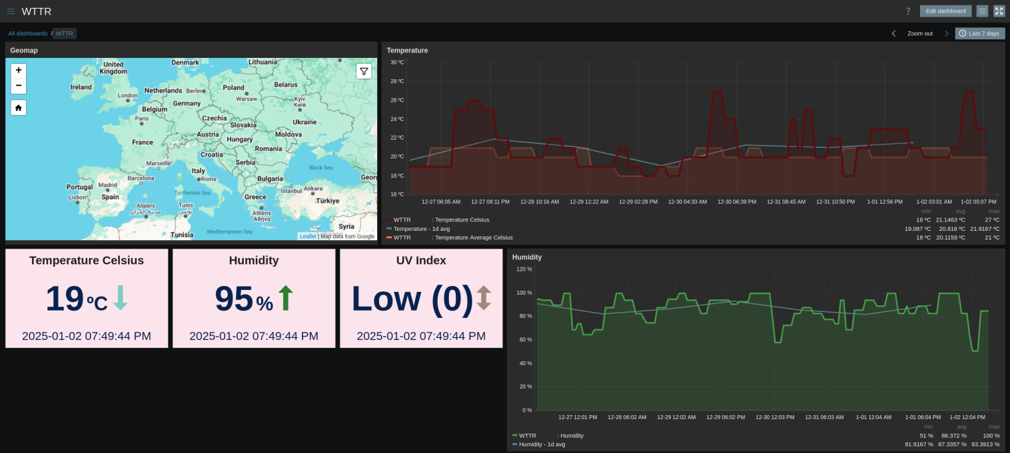Click the Edit dashboard button
The height and width of the screenshot is (453, 1010).
click(x=945, y=11)
